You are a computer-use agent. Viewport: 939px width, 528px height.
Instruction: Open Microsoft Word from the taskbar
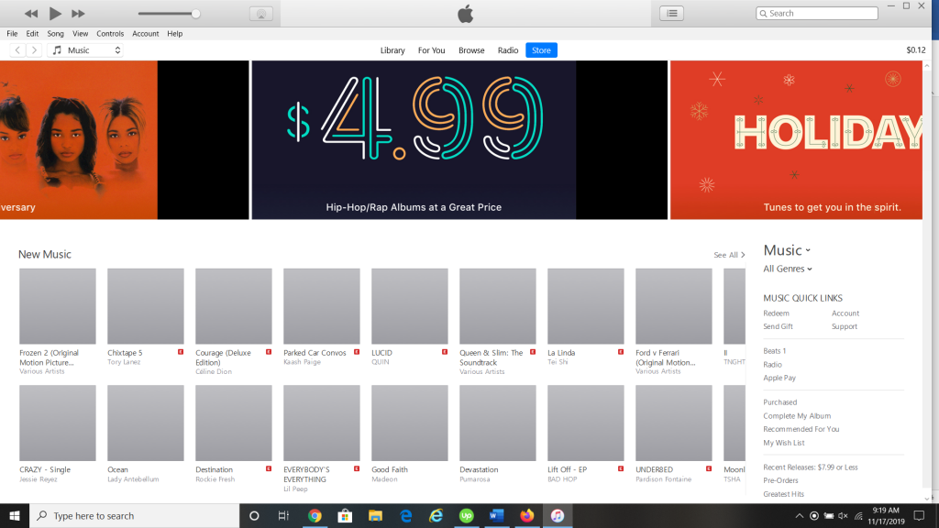(x=496, y=516)
